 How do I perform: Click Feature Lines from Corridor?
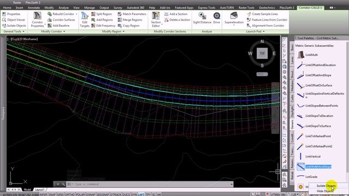[267, 20]
